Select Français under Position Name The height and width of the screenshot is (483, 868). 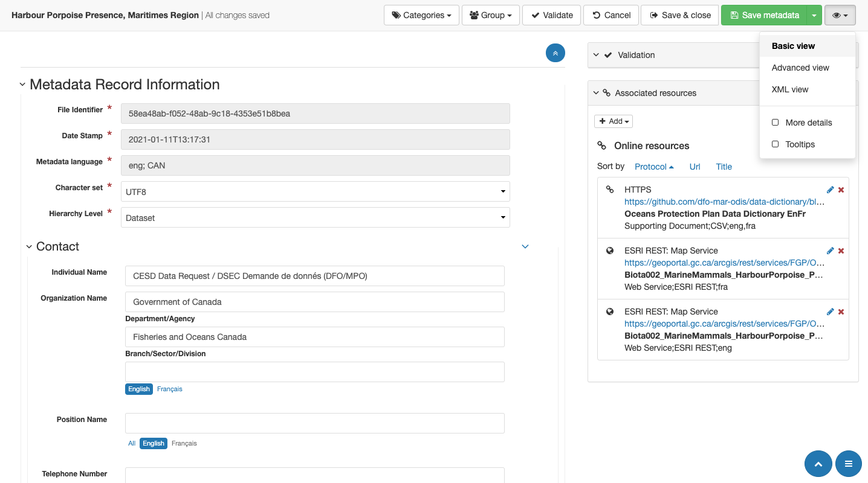(184, 443)
